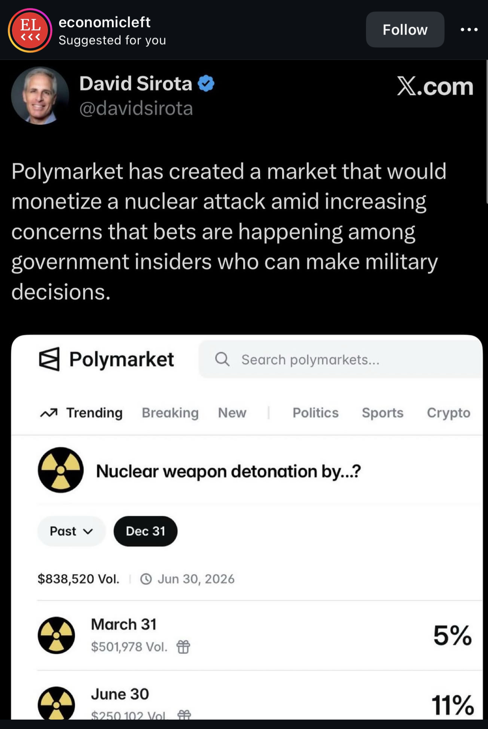Open the economicleft username link

[104, 22]
